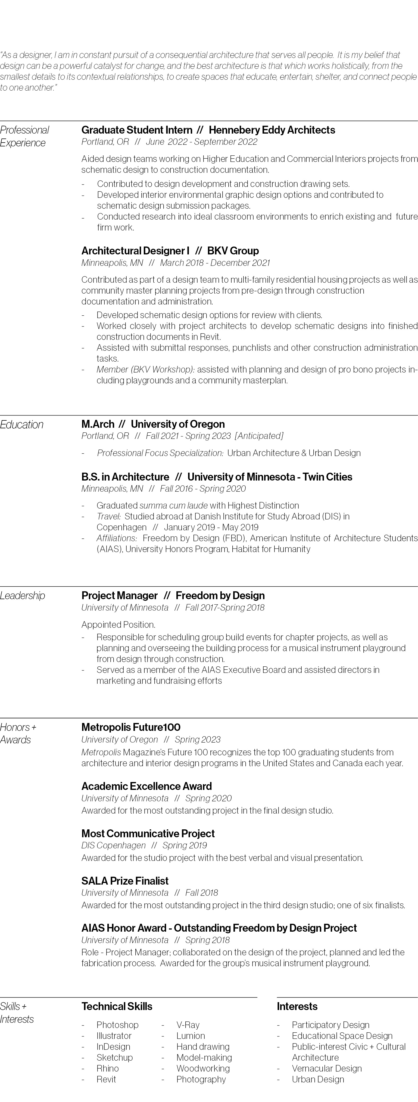
Task: Click the Honors + Awards section label
Action: (18, 733)
